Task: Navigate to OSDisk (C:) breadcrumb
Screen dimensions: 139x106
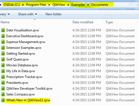Action: pos(12,5)
